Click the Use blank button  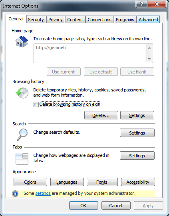(137, 72)
